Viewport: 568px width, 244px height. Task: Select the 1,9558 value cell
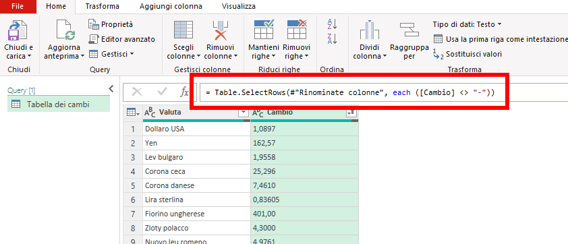point(304,157)
